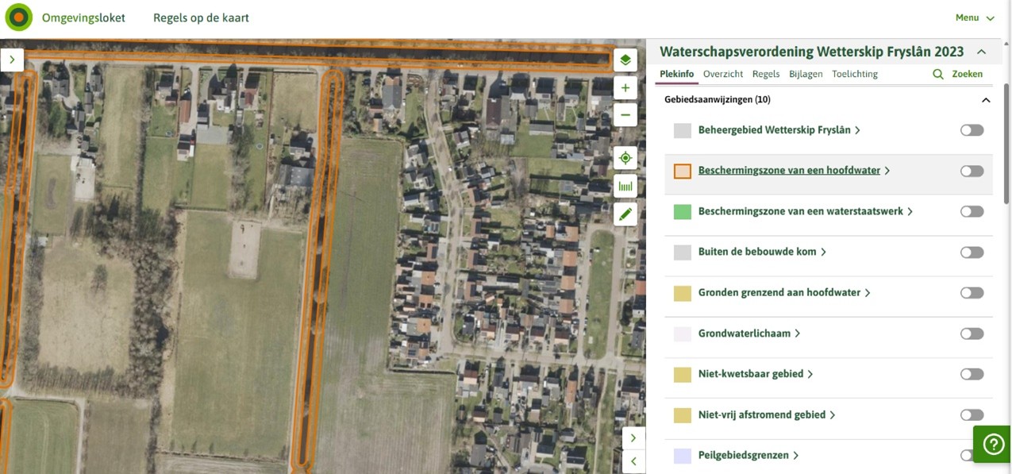Switch to the Bijlagen tab

806,74
